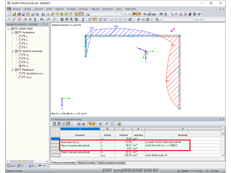
Task: Open the Soubor menu
Action: [17, 9]
